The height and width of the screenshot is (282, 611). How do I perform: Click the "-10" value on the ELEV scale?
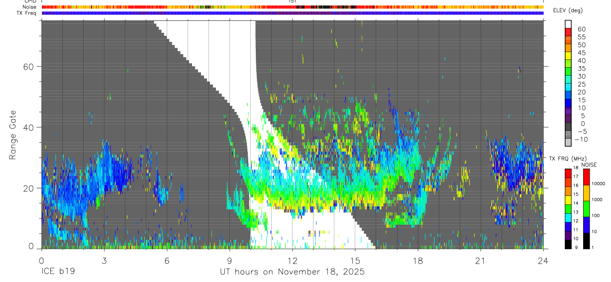point(580,139)
